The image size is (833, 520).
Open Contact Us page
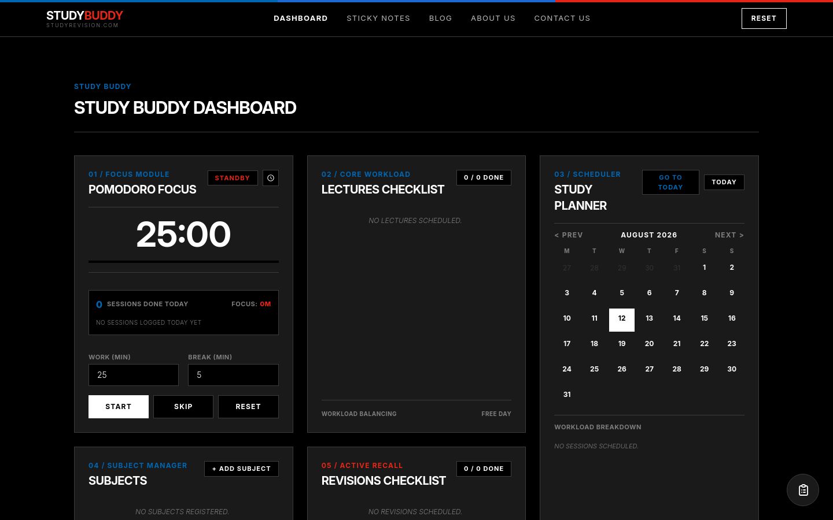562,18
